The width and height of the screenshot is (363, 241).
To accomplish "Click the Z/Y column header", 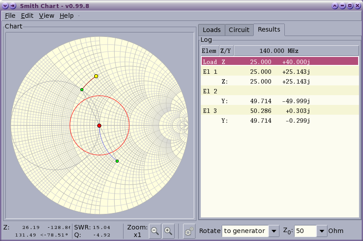I will pos(226,51).
